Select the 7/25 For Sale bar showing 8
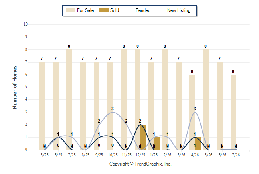The image size is (259, 174). (x=69, y=100)
